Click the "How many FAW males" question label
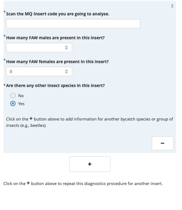Viewport: 182px width, 210px height. point(55,38)
